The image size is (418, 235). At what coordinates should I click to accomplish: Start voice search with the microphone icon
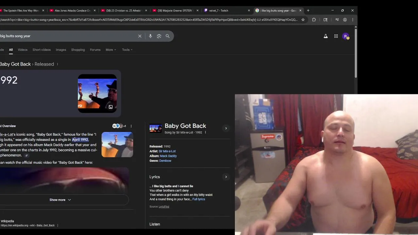click(x=150, y=36)
